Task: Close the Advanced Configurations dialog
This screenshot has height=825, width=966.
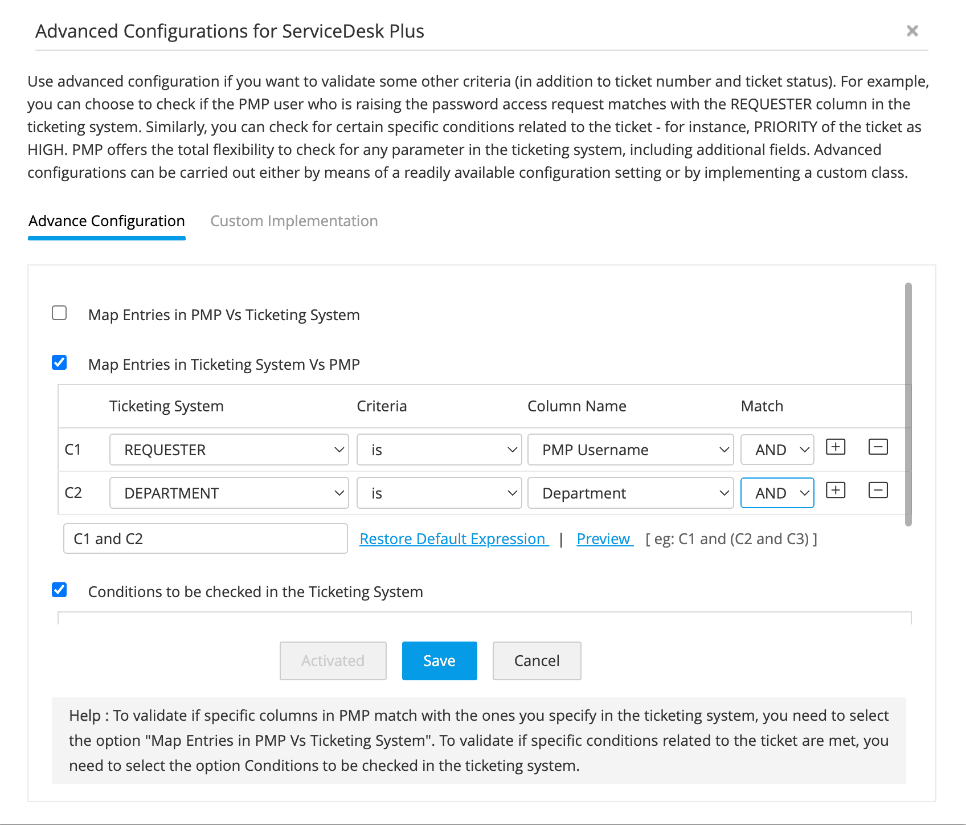Action: coord(912,31)
